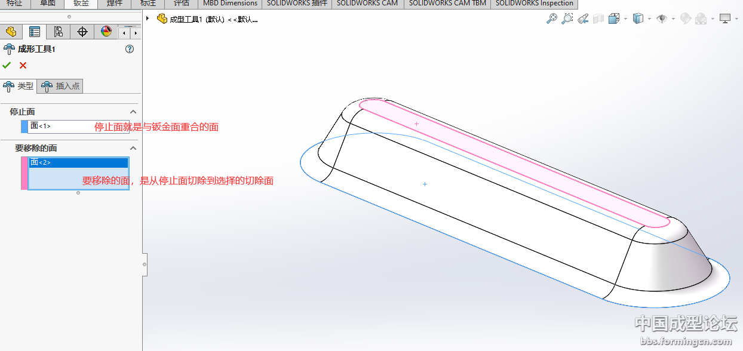Switch to the PropertyManager tab icon
Screen dimensions: 743x351
pos(35,32)
